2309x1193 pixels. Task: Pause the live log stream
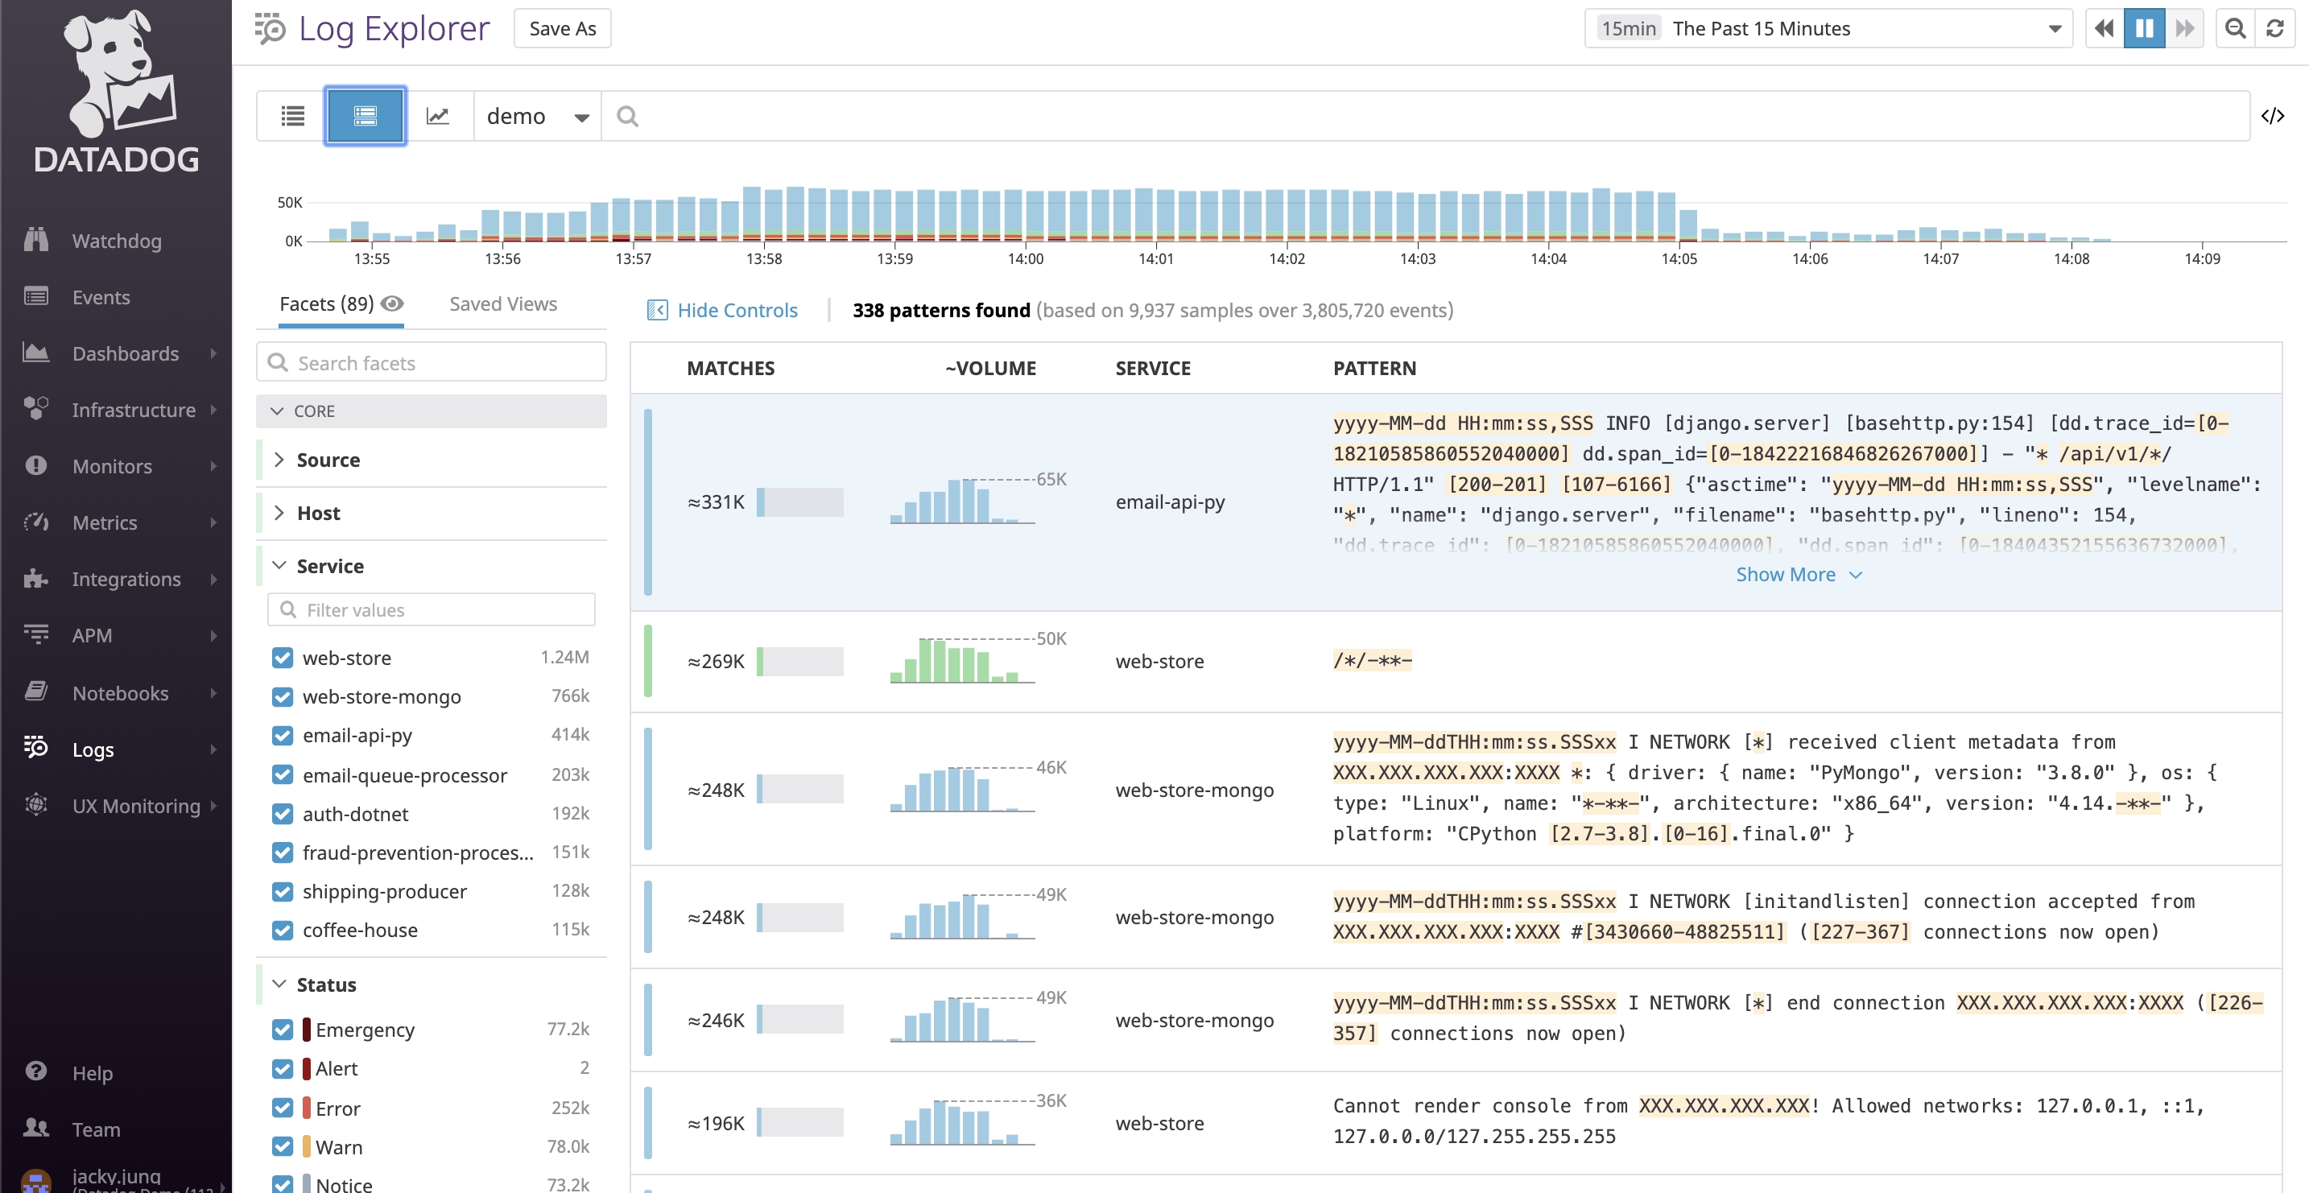(2144, 29)
